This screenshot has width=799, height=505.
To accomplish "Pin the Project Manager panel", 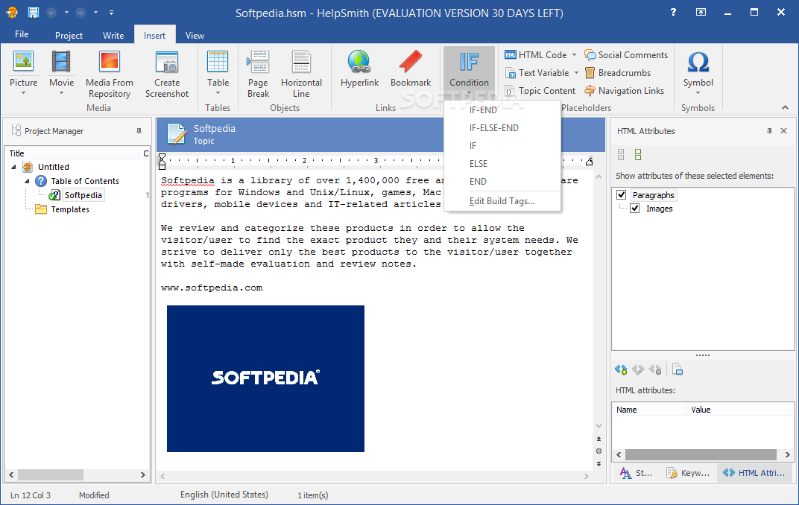I will [x=139, y=131].
